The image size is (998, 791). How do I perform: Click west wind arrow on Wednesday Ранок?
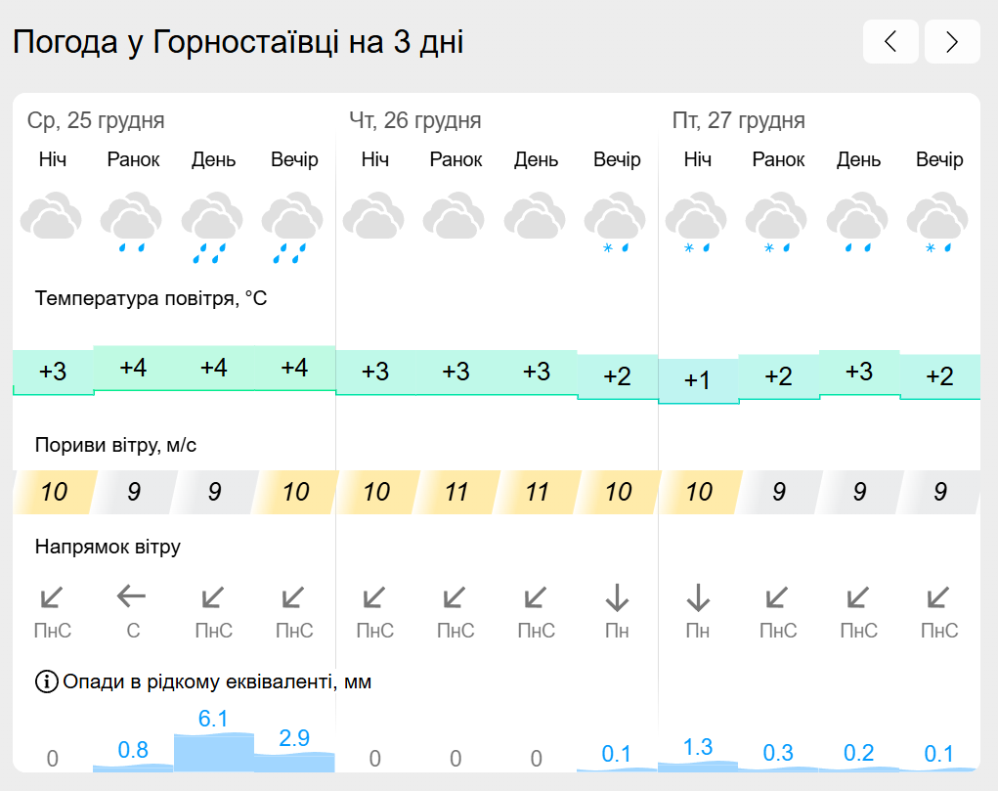132,596
